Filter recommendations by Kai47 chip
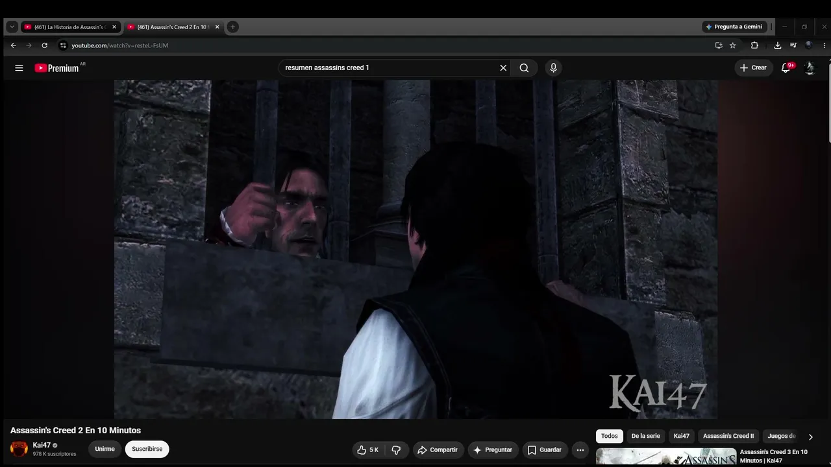 click(x=681, y=437)
